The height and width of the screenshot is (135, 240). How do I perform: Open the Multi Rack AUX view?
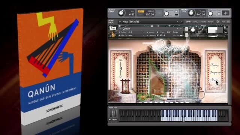[x=223, y=22]
